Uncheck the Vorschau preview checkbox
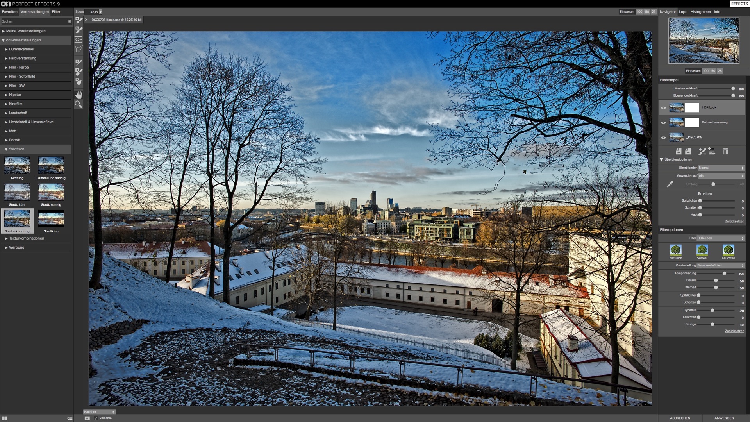750x422 pixels. [x=96, y=418]
